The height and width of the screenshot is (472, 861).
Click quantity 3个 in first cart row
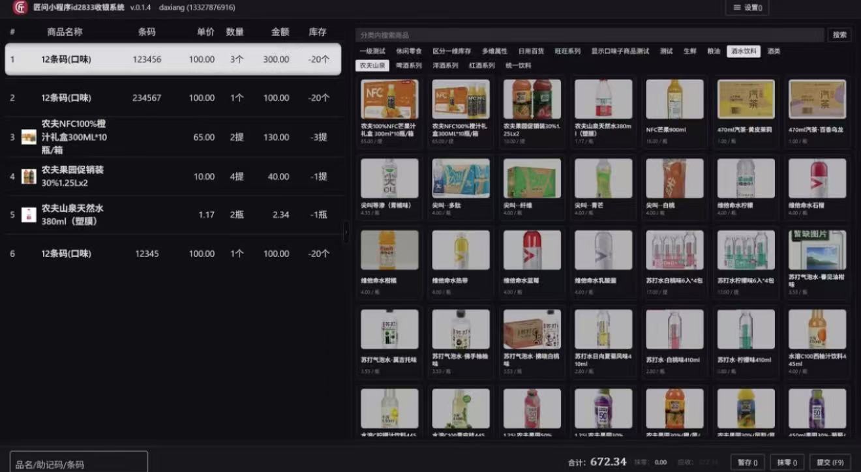(x=237, y=59)
